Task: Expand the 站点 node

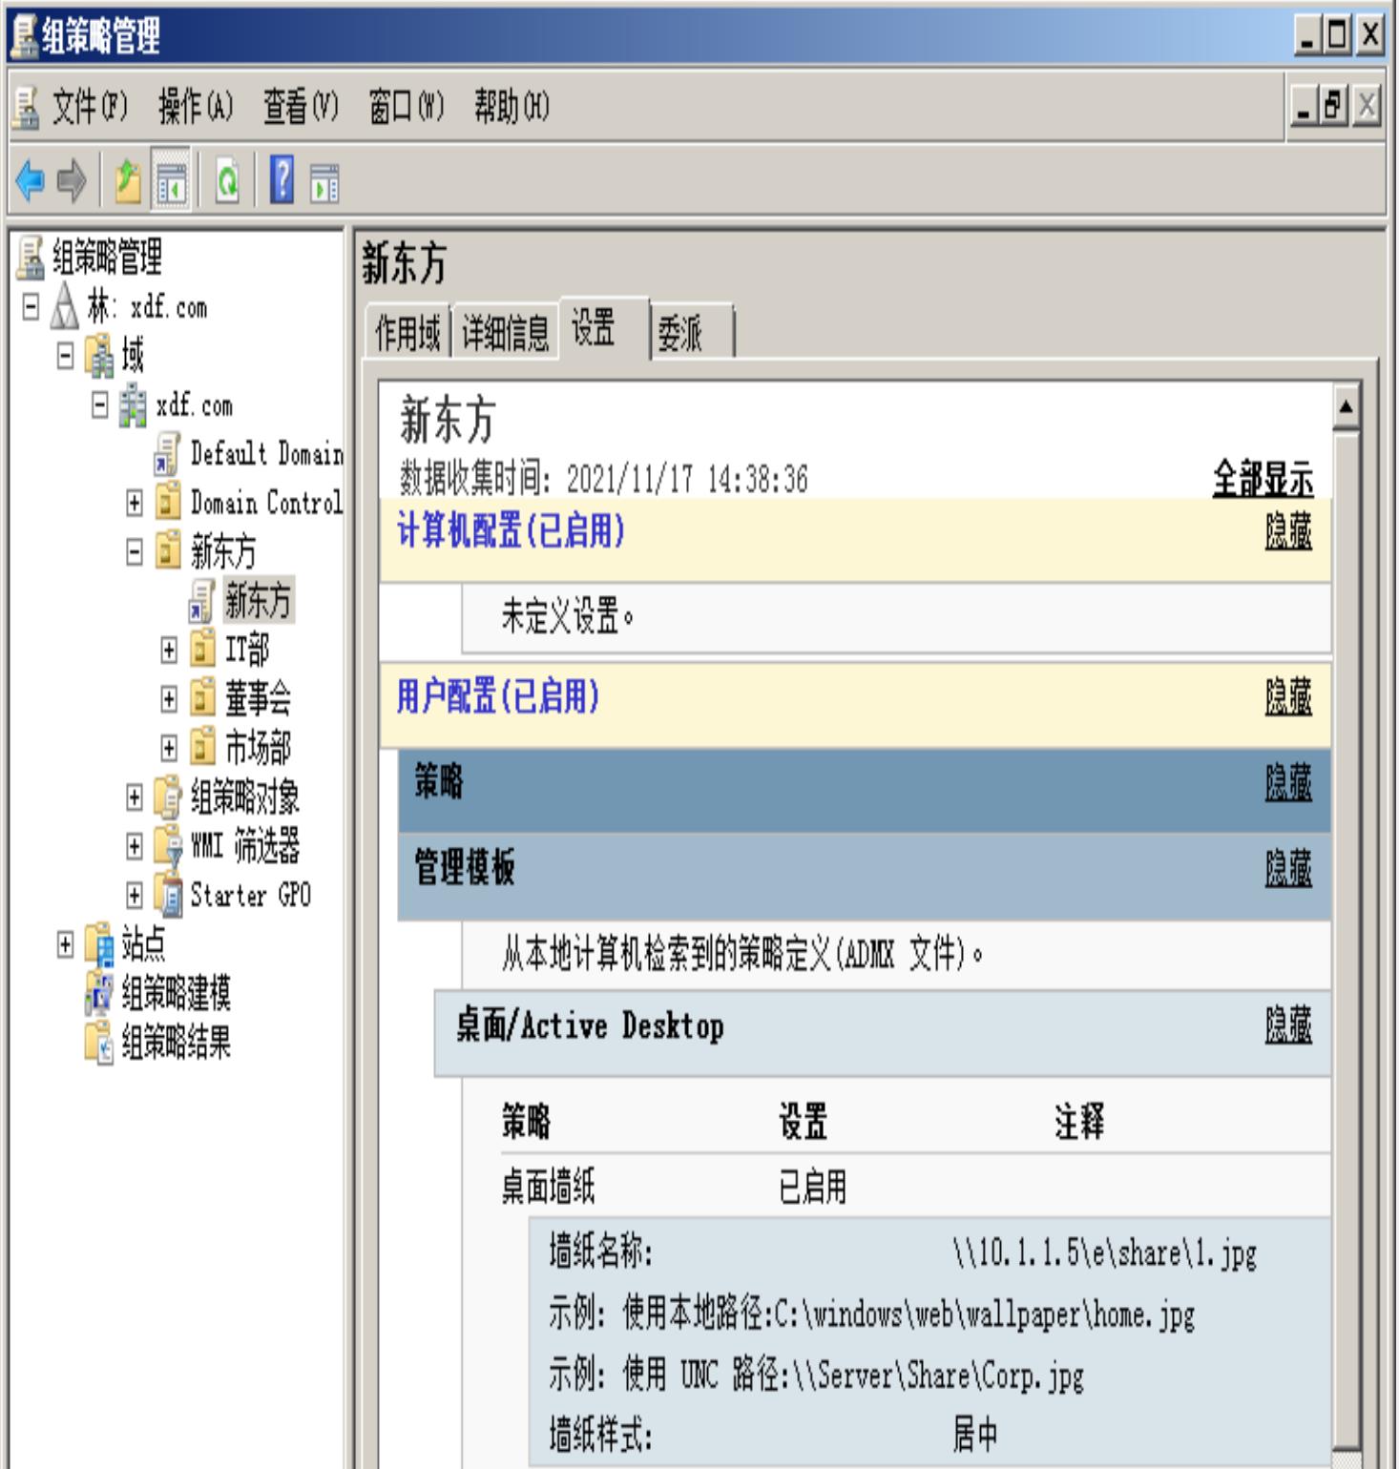Action: [65, 945]
